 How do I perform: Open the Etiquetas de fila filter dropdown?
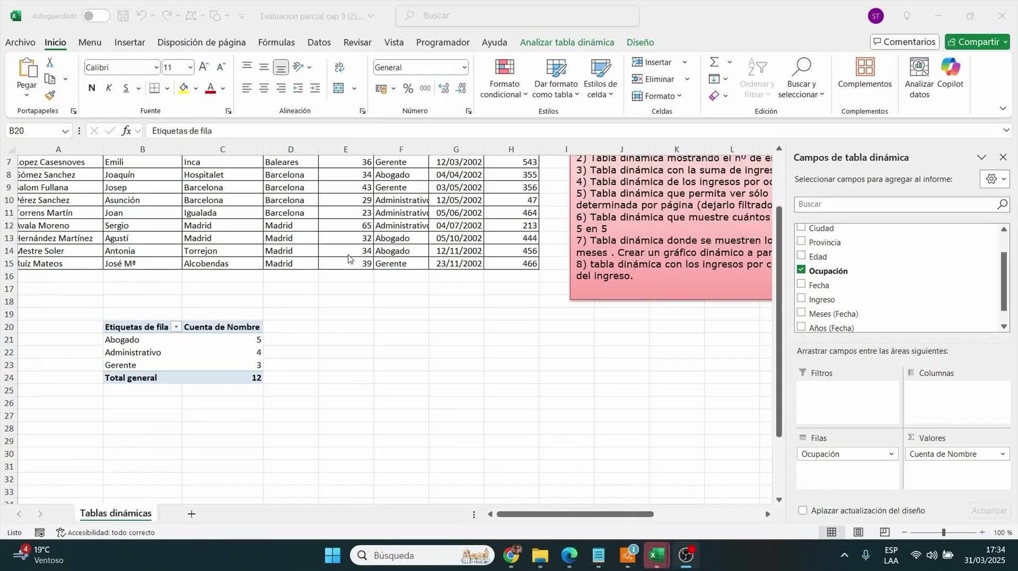point(176,327)
